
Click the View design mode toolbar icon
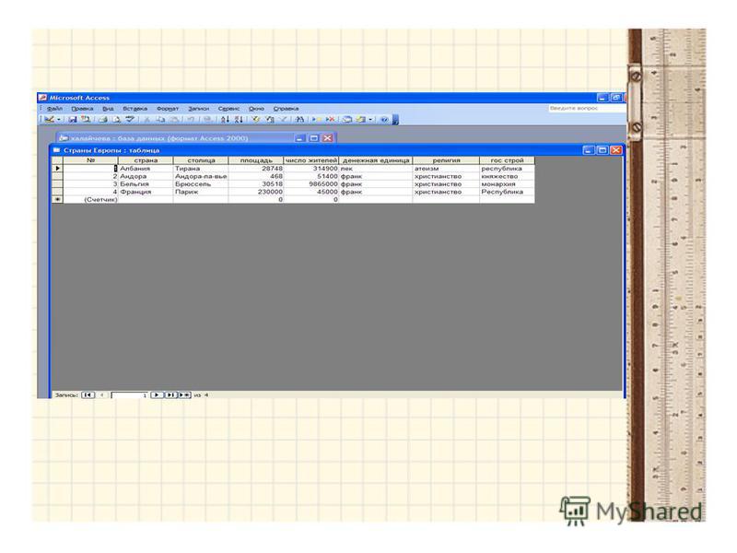click(49, 120)
